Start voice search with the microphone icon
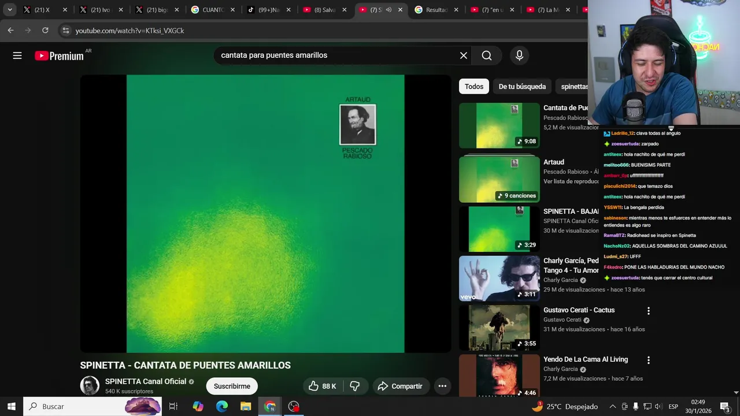Viewport: 740px width, 416px height. [x=519, y=55]
